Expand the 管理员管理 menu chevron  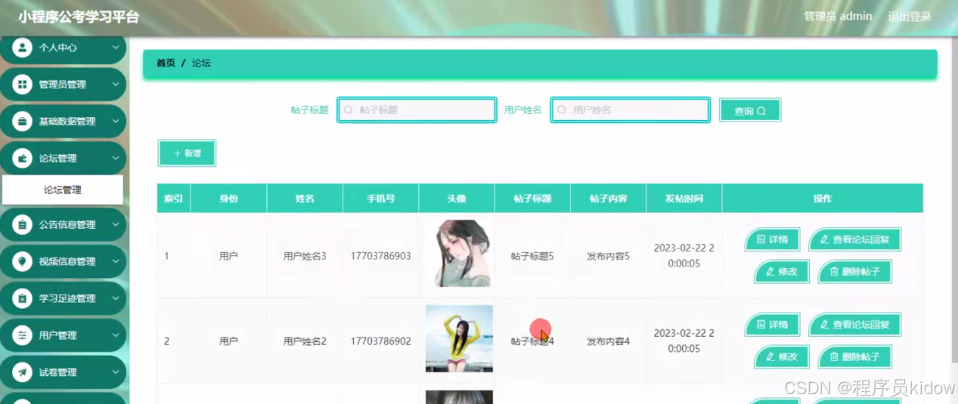tap(116, 84)
